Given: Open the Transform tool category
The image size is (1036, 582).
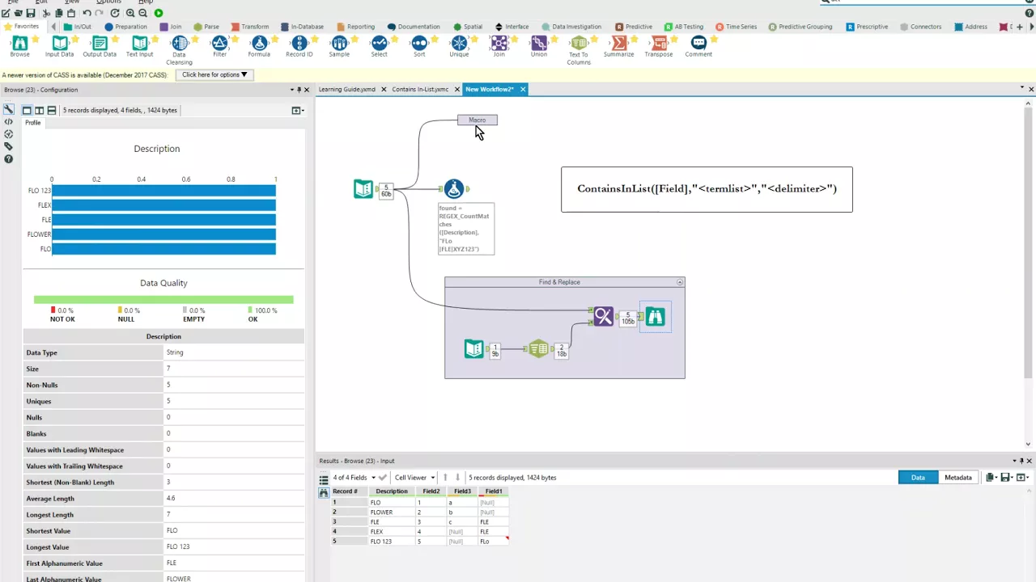Looking at the screenshot, I should coord(249,27).
